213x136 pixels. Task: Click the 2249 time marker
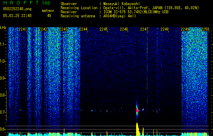(x=185, y=29)
